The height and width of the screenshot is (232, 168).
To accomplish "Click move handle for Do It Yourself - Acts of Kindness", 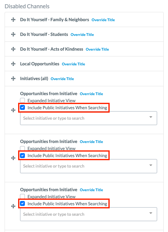I will pyautogui.click(x=13, y=49).
